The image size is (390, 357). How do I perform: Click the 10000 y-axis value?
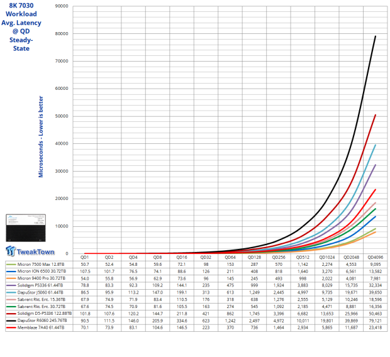(62, 226)
